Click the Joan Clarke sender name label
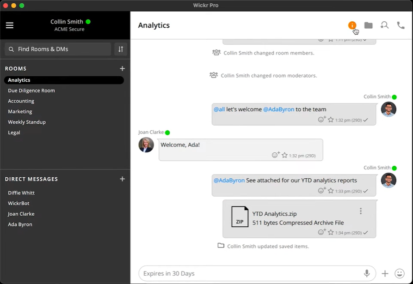This screenshot has height=284, width=413. 151,132
